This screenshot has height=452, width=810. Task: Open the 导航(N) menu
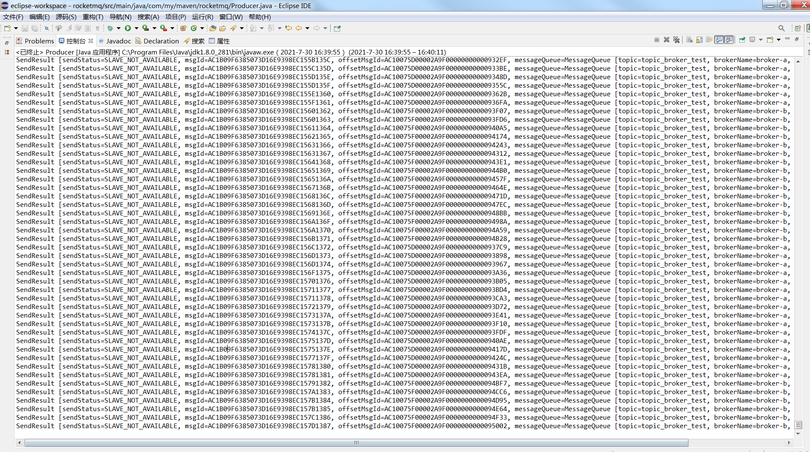[x=121, y=17]
